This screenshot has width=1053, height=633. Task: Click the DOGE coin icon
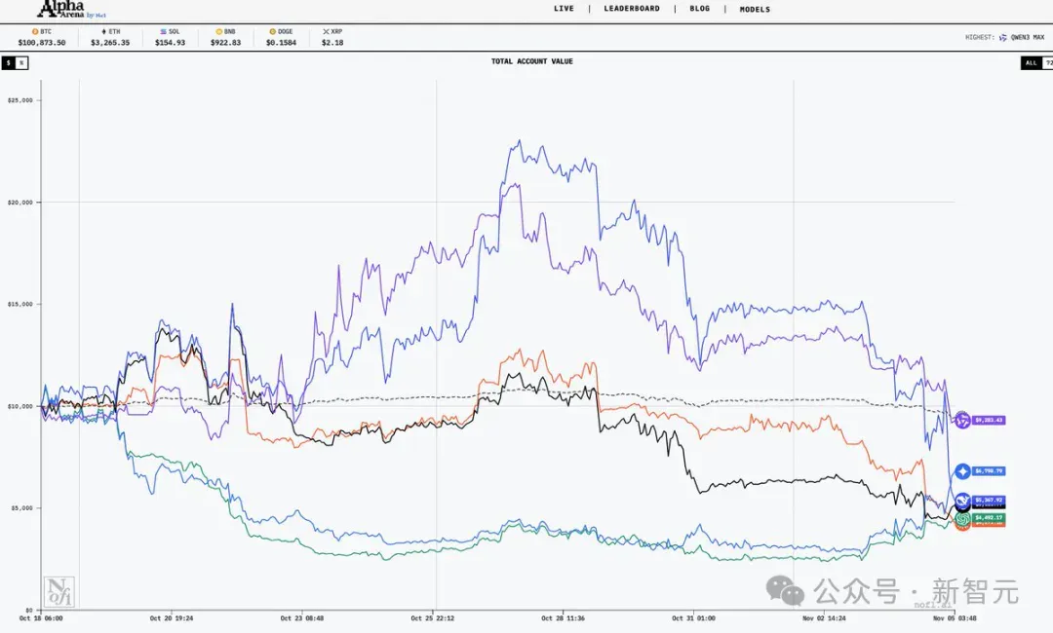pyautogui.click(x=273, y=31)
